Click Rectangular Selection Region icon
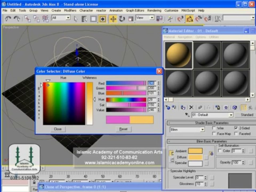 coord(93,19)
